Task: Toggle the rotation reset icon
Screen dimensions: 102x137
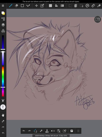Action: (x=59, y=131)
